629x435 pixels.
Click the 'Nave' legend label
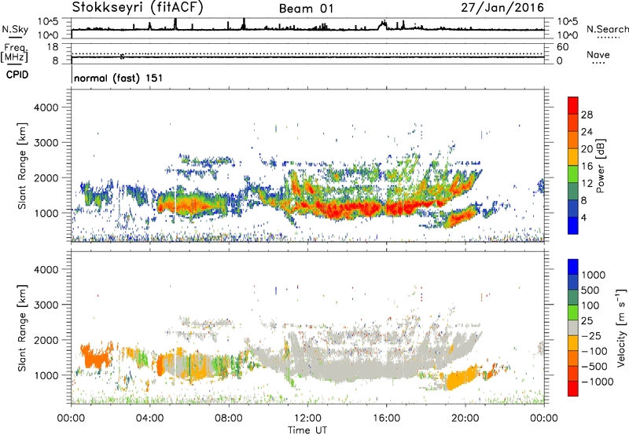[x=598, y=55]
